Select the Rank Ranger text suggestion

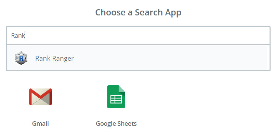coord(54,59)
